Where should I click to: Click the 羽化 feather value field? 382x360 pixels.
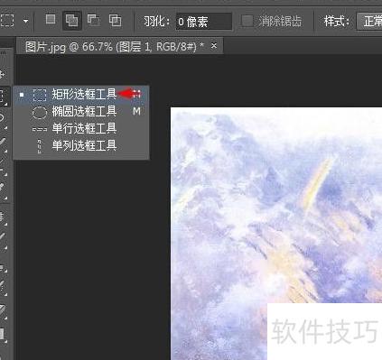tap(204, 21)
